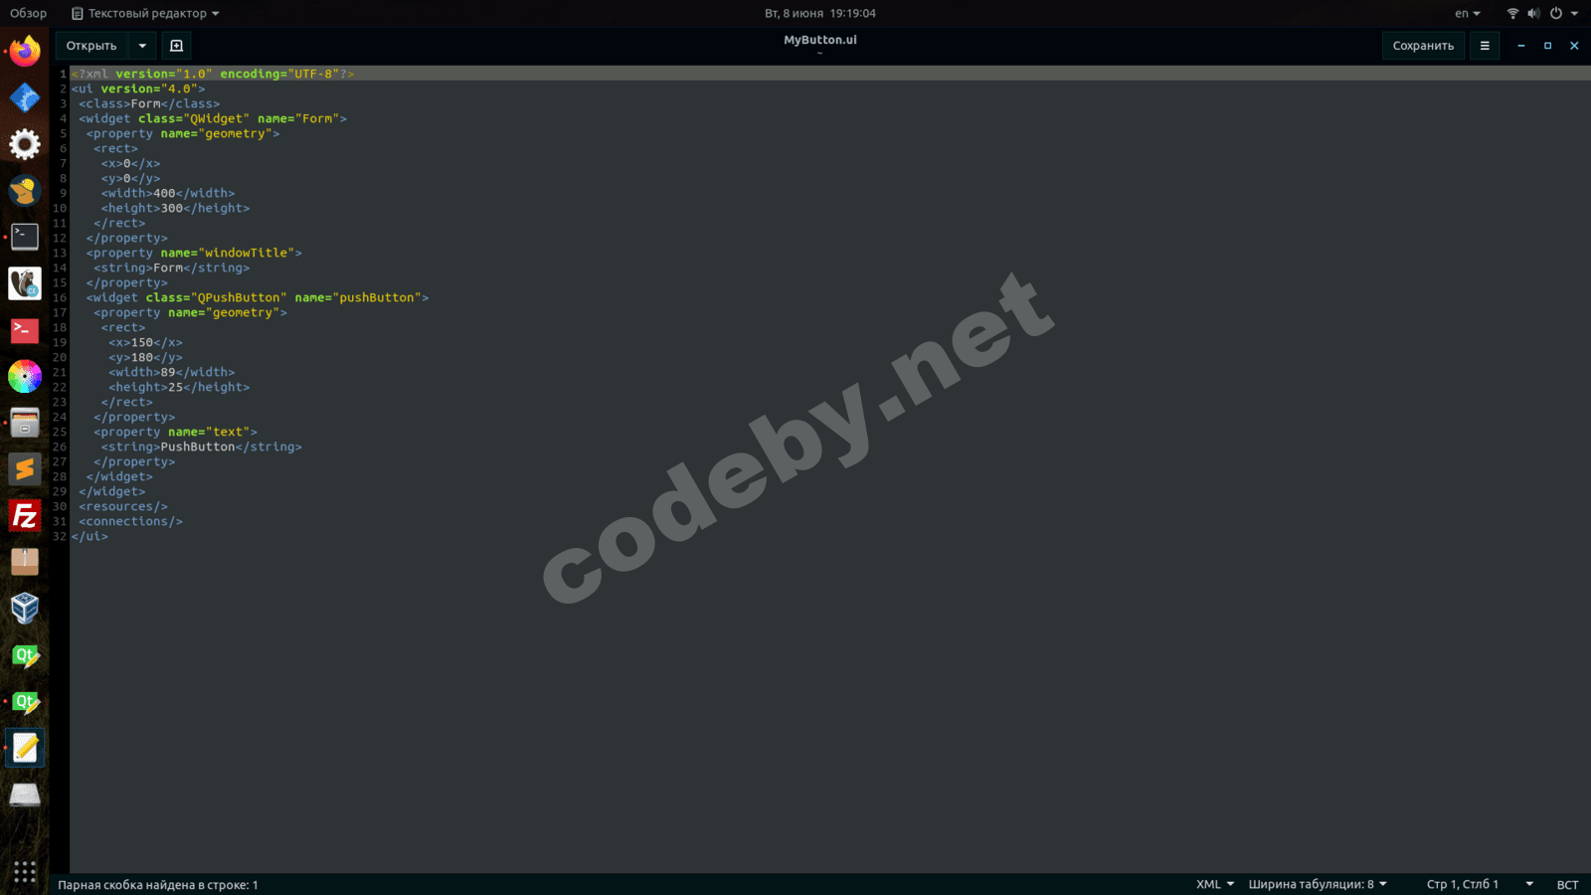Viewport: 1591px width, 895px height.
Task: Click the <x>150</x> line
Action: (145, 342)
